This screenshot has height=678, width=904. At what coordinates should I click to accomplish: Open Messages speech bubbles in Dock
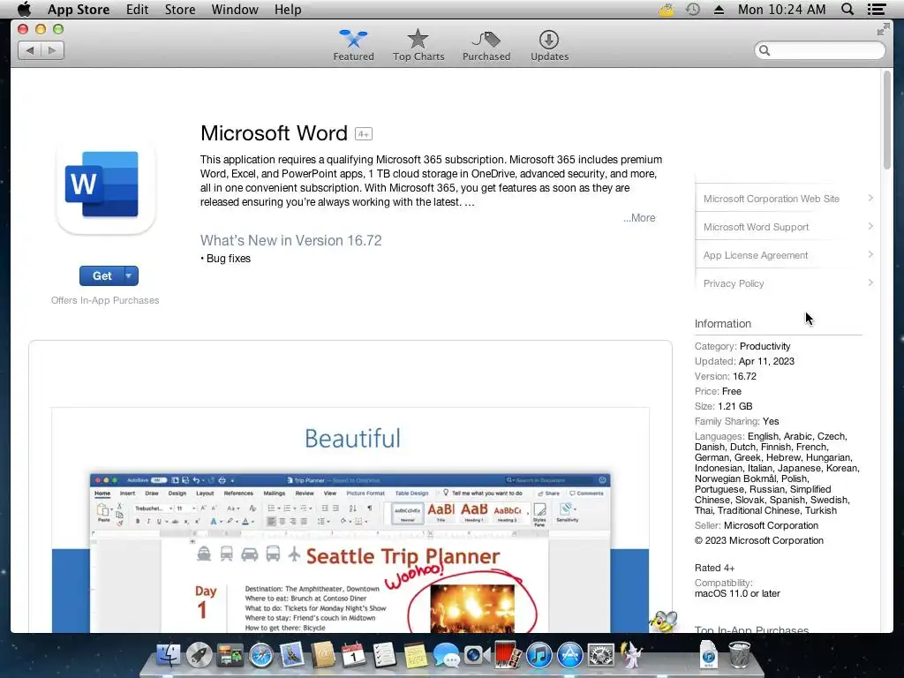(x=446, y=656)
